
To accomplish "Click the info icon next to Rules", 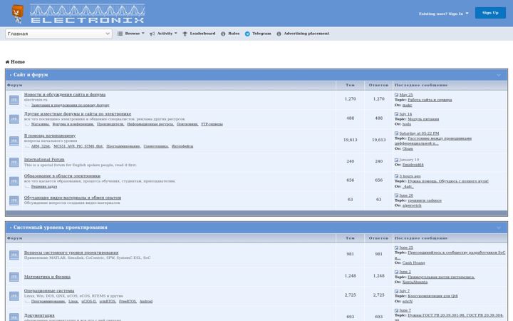I will [223, 34].
